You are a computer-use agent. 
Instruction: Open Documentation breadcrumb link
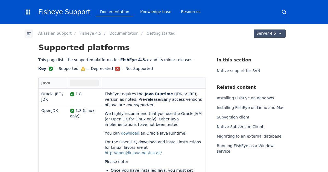(124, 33)
